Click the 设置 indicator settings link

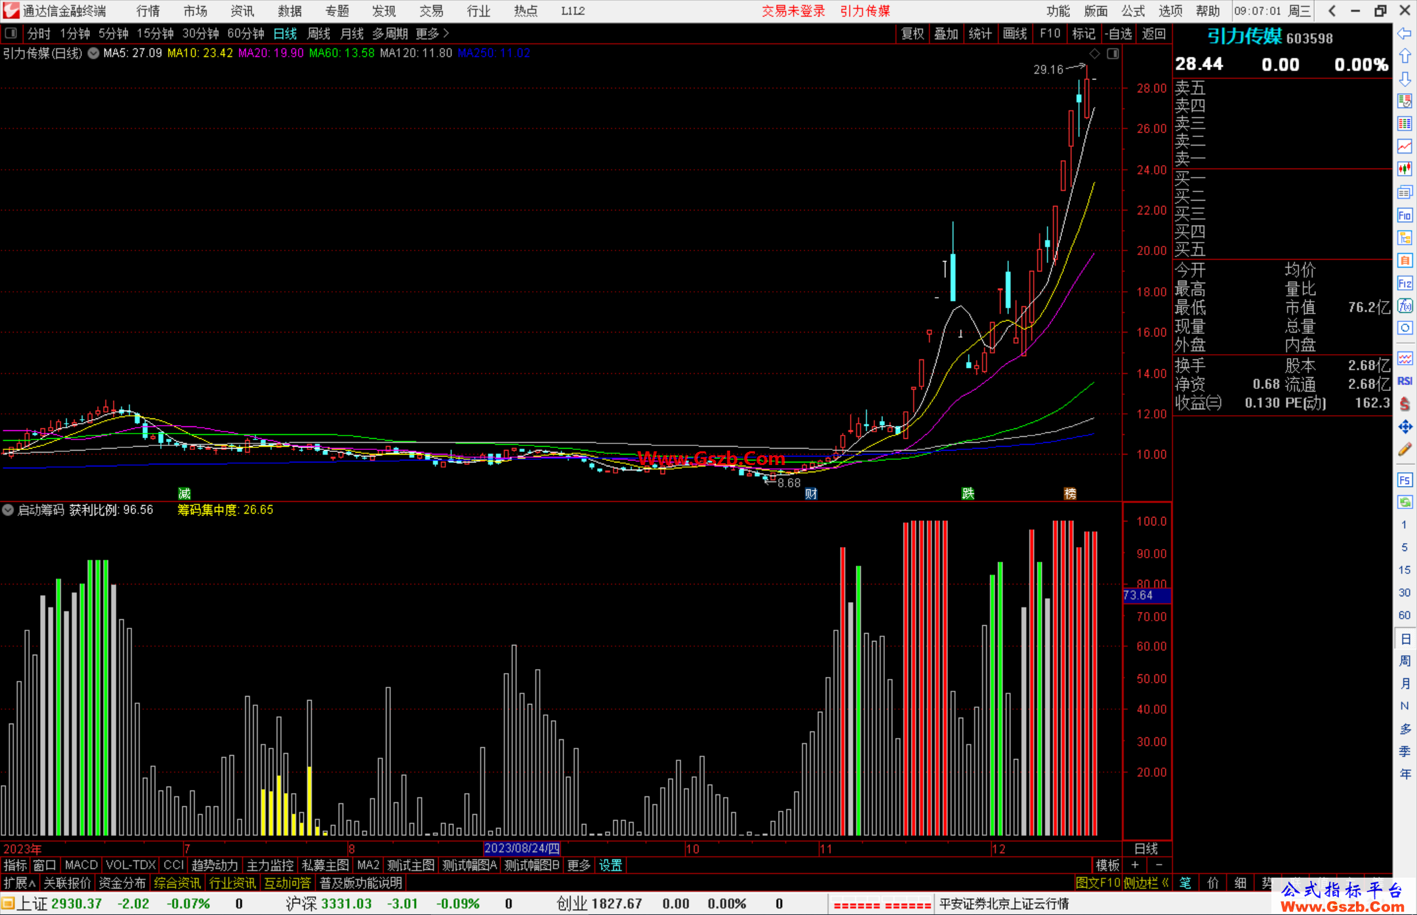click(610, 865)
